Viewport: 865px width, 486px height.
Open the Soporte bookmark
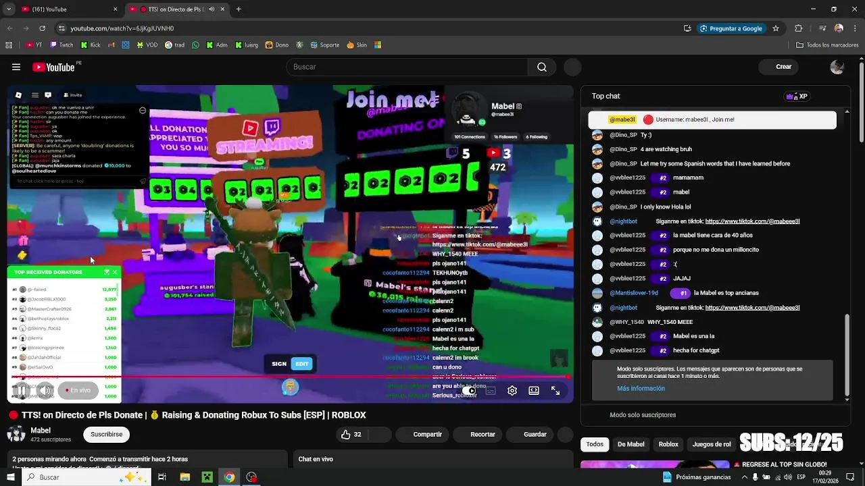tap(325, 45)
